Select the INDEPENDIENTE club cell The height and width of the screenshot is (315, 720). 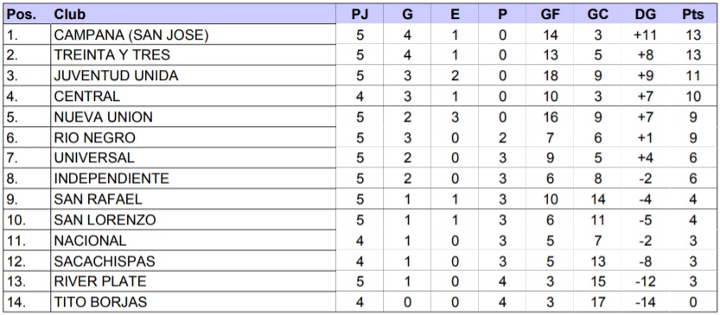coord(194,179)
